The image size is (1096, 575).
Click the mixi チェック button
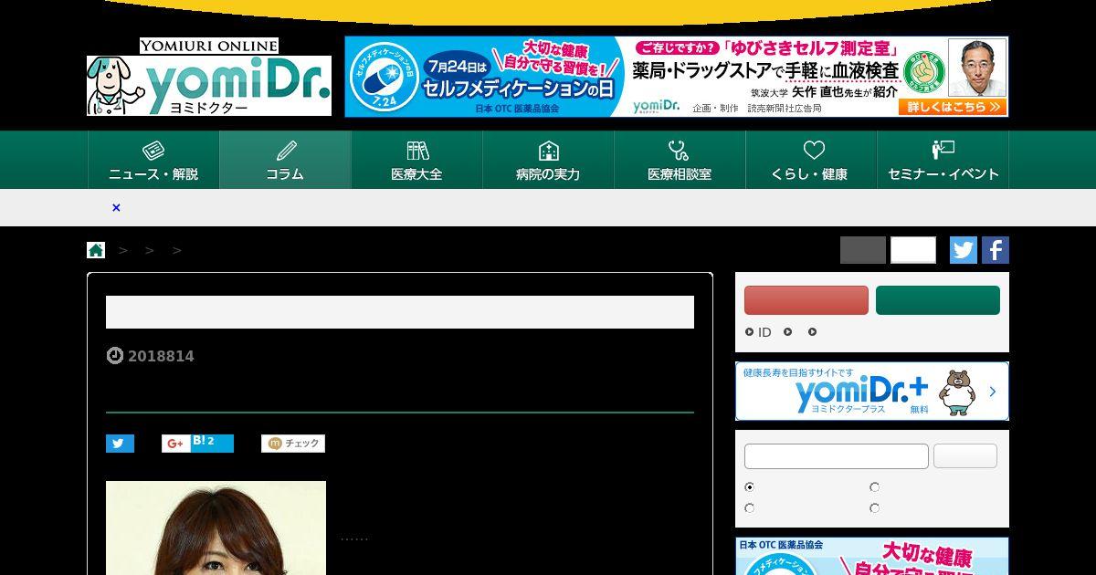coord(293,444)
